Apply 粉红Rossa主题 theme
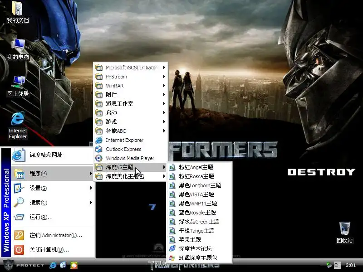Image resolution: width=363 pixels, height=272 pixels. click(199, 176)
